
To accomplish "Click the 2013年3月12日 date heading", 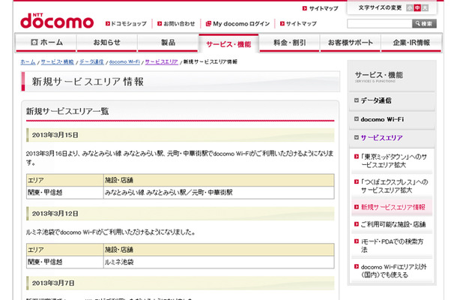I will point(55,214).
